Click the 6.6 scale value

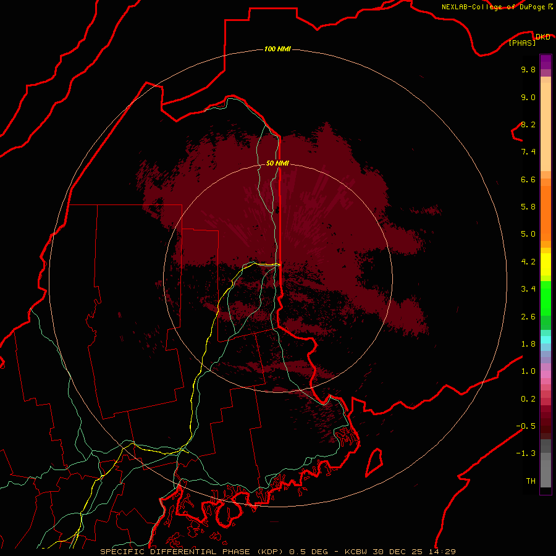(528, 179)
